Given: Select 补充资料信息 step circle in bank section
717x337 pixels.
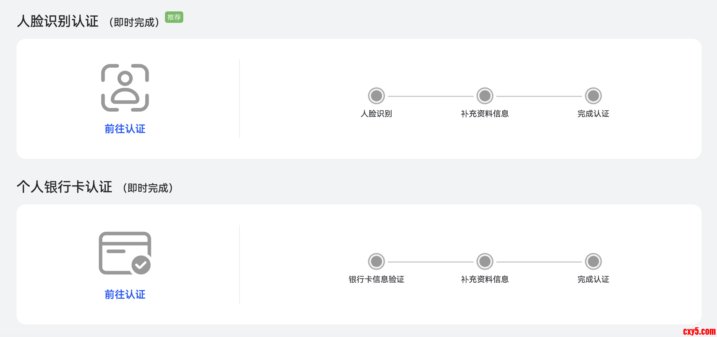Looking at the screenshot, I should click(485, 261).
